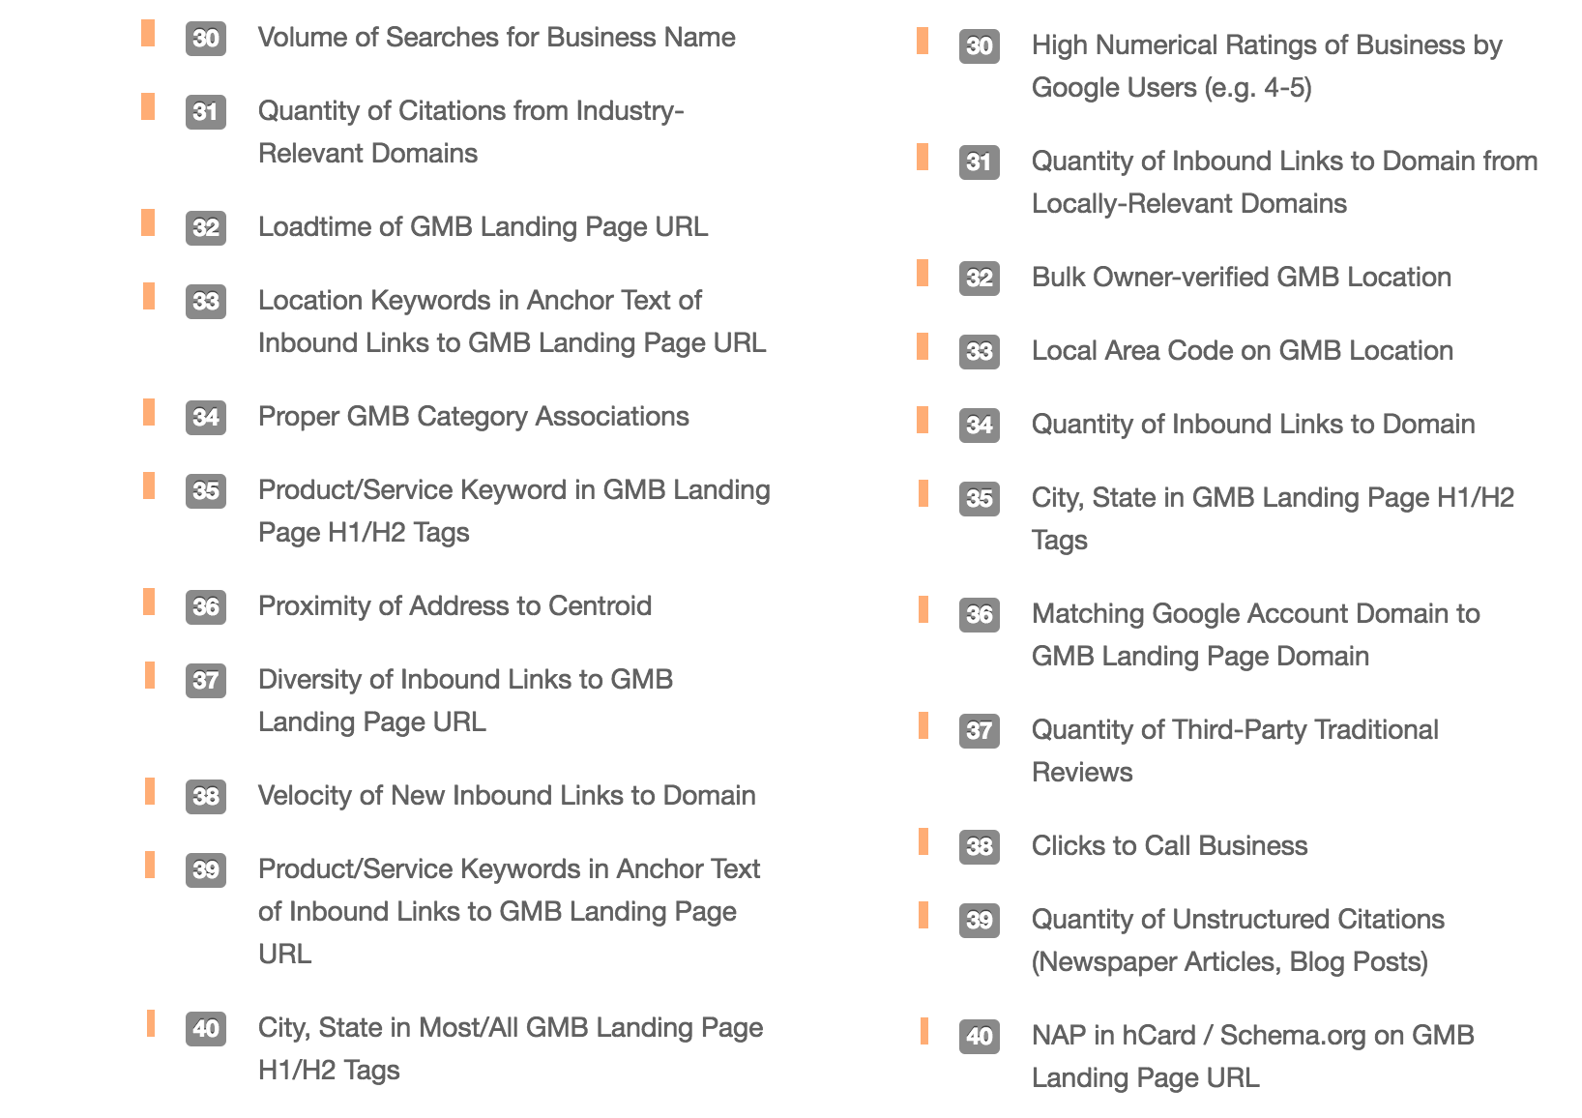Select 'Loadtime of GMB Landing Page URL'
The image size is (1582, 1118).
tap(483, 227)
